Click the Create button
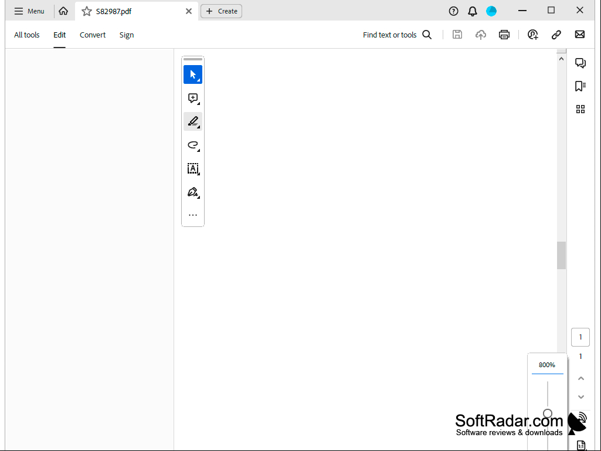The image size is (601, 451). pyautogui.click(x=222, y=11)
